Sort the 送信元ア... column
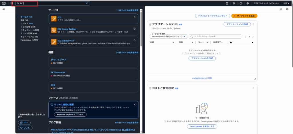 pos(218,42)
